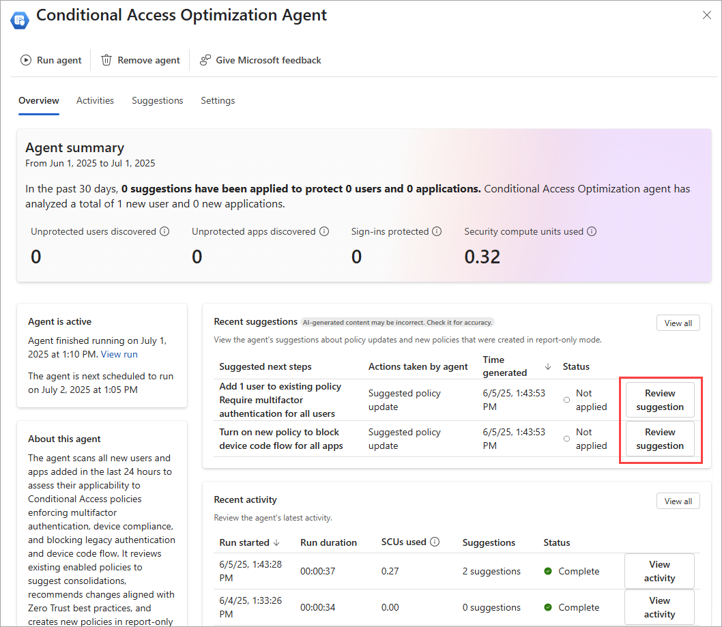
Task: Click the 0.27 SCUs used value
Action: coord(390,571)
